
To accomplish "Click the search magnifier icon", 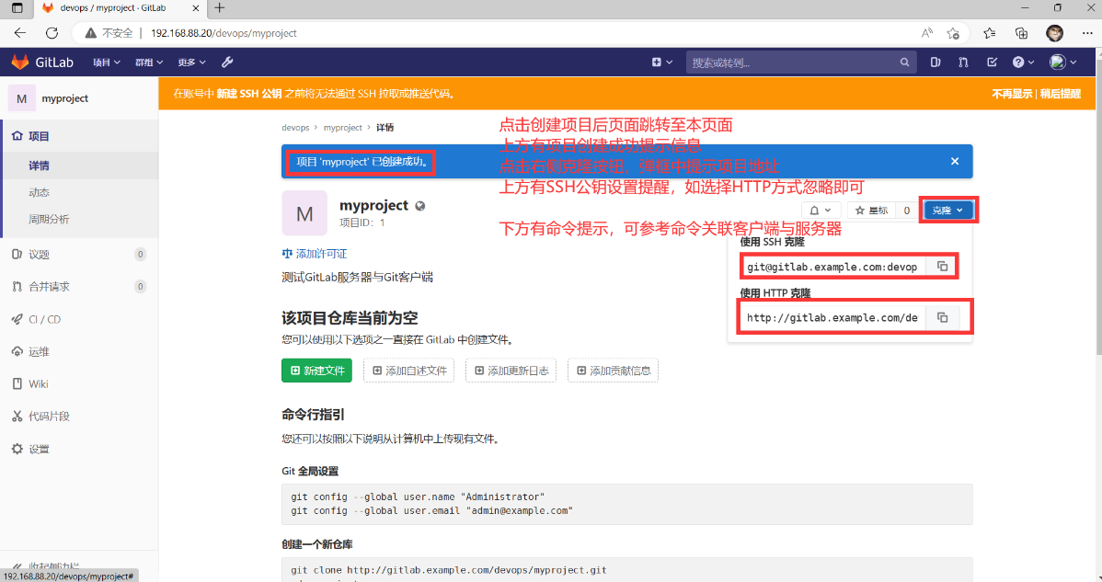I will pos(904,63).
